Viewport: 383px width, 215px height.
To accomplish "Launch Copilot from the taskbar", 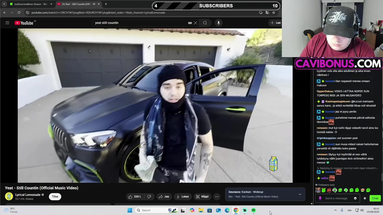I will tap(192, 210).
